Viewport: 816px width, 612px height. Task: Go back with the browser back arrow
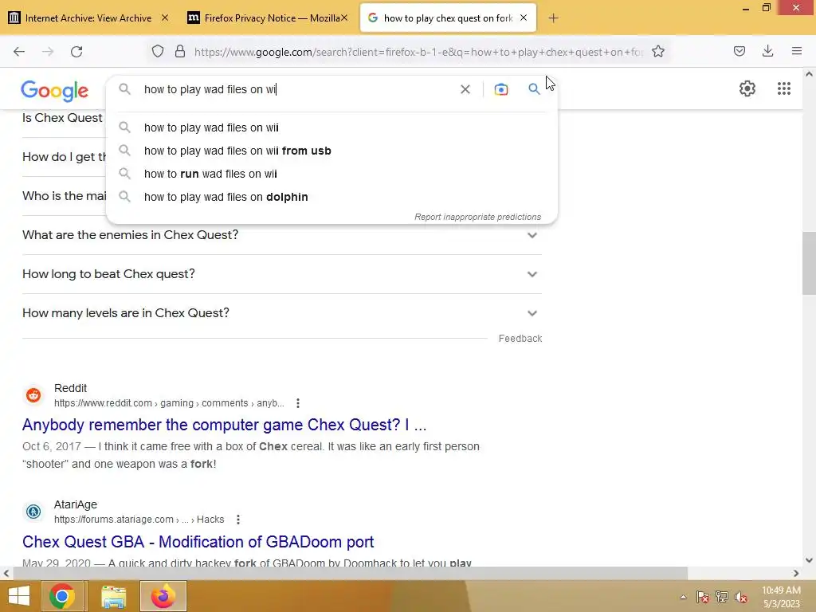tap(19, 52)
